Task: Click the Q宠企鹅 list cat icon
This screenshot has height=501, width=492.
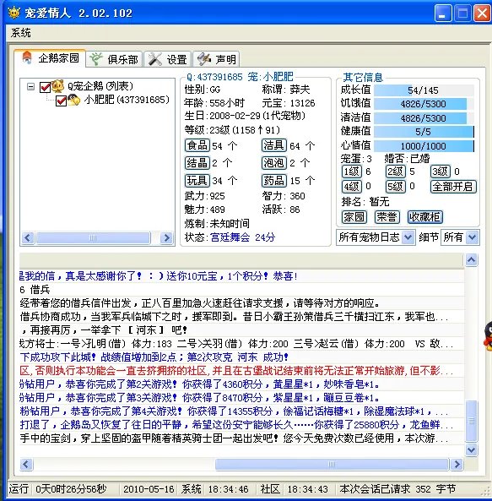Action: tap(57, 86)
